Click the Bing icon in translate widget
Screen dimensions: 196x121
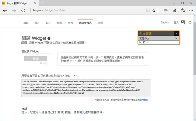(140, 42)
